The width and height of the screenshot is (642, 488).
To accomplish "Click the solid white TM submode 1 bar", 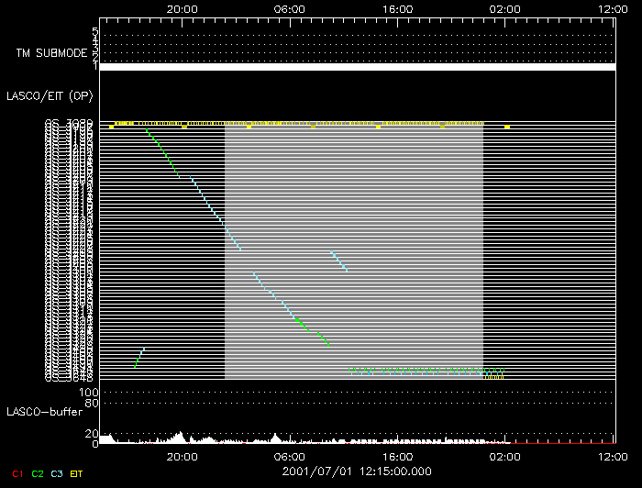I will pyautogui.click(x=358, y=67).
